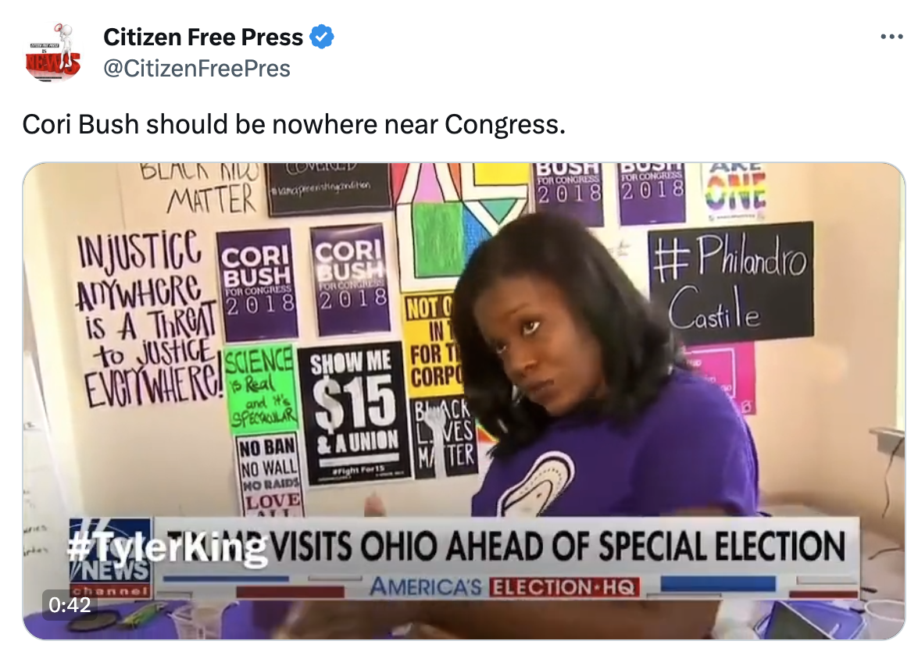Click the Ohio special election headline chyron
This screenshot has width=918, height=648.
point(506,546)
